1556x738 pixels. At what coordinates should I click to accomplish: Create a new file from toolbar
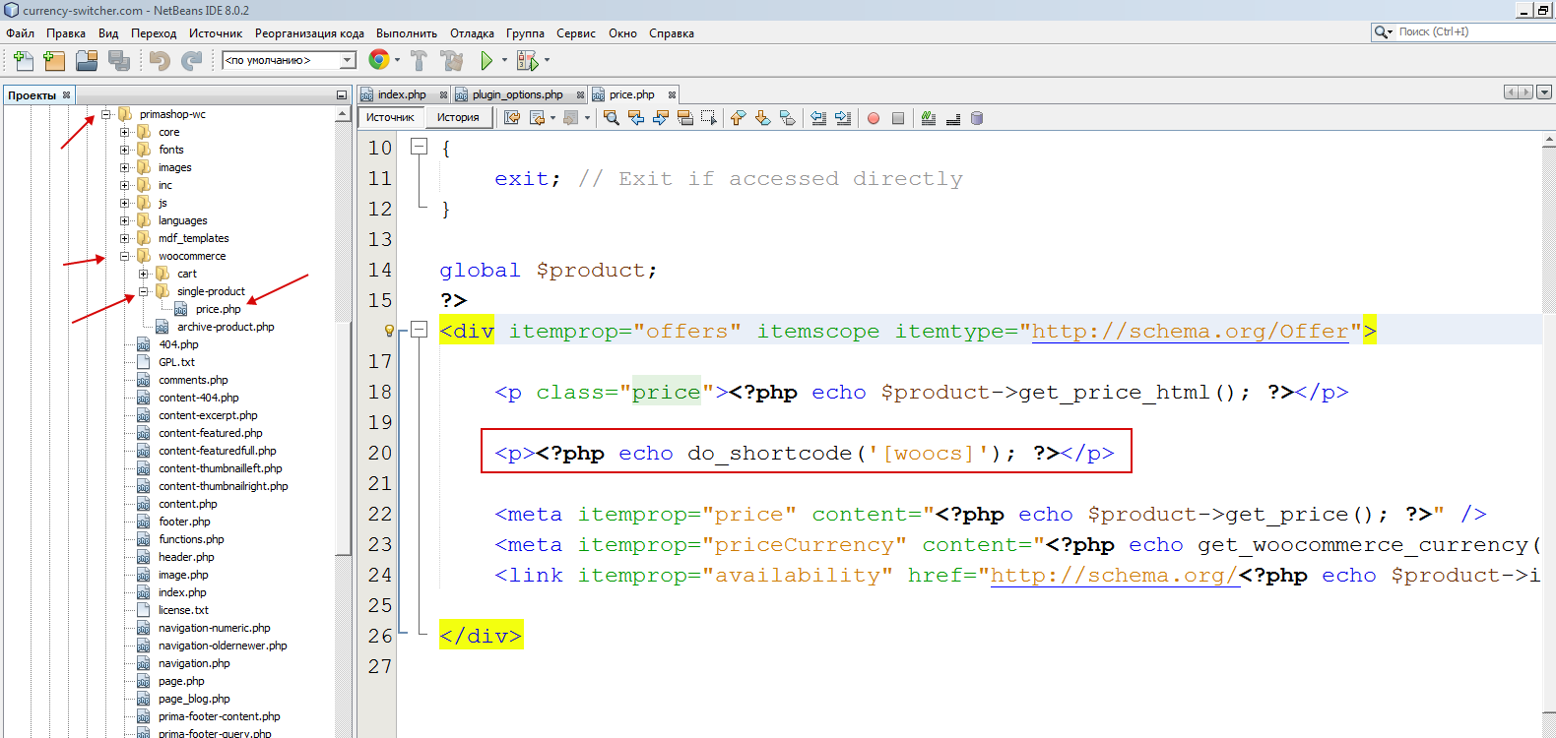pos(23,60)
